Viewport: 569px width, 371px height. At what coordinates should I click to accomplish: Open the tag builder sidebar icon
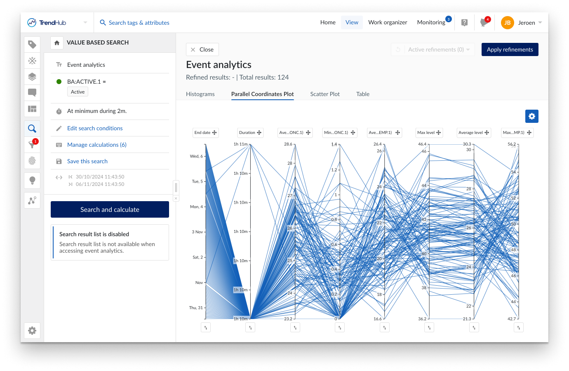click(x=32, y=45)
